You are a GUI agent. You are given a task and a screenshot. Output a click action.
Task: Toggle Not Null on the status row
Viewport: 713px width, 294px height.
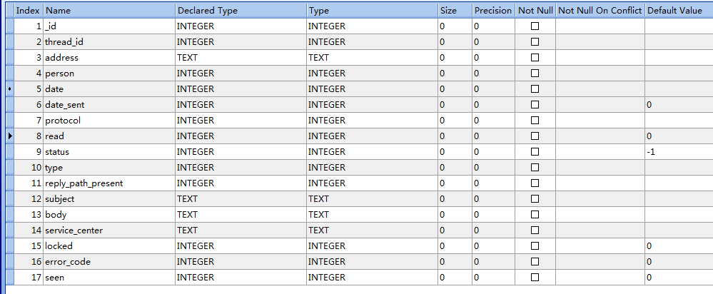(x=535, y=152)
